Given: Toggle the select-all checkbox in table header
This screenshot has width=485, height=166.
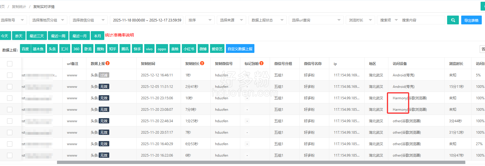Looking at the screenshot, I should (10, 64).
